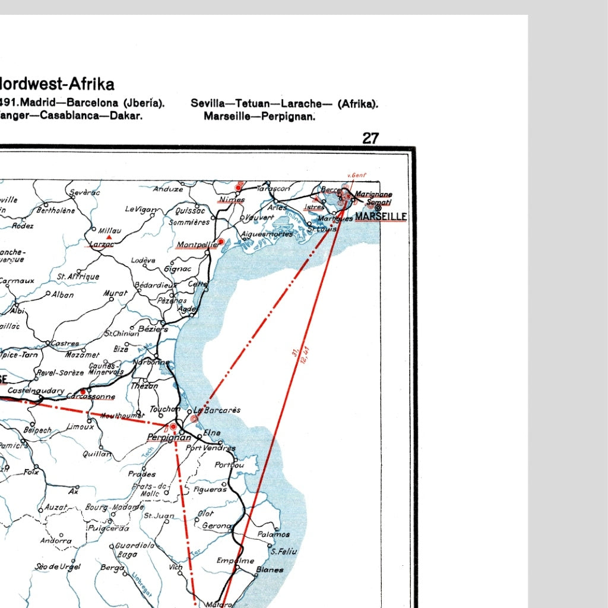Select the St. Affrique label

point(78,277)
